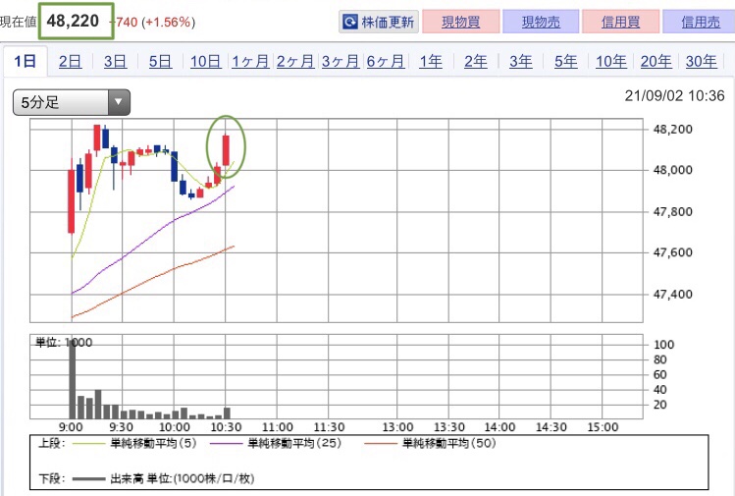The image size is (735, 496).
Task: Select the 5日 period tab
Action: [x=160, y=61]
